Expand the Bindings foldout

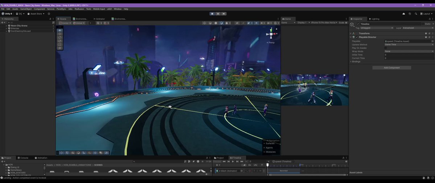point(351,61)
